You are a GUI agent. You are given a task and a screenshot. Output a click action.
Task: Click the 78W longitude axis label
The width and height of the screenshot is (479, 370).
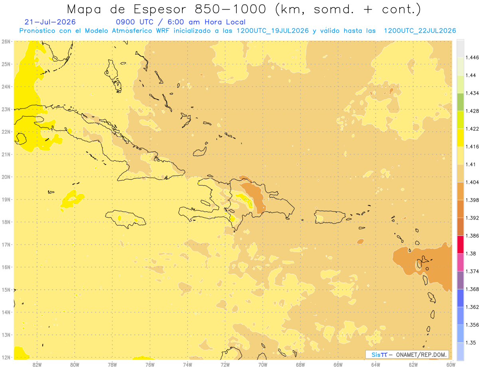[x=112, y=364]
